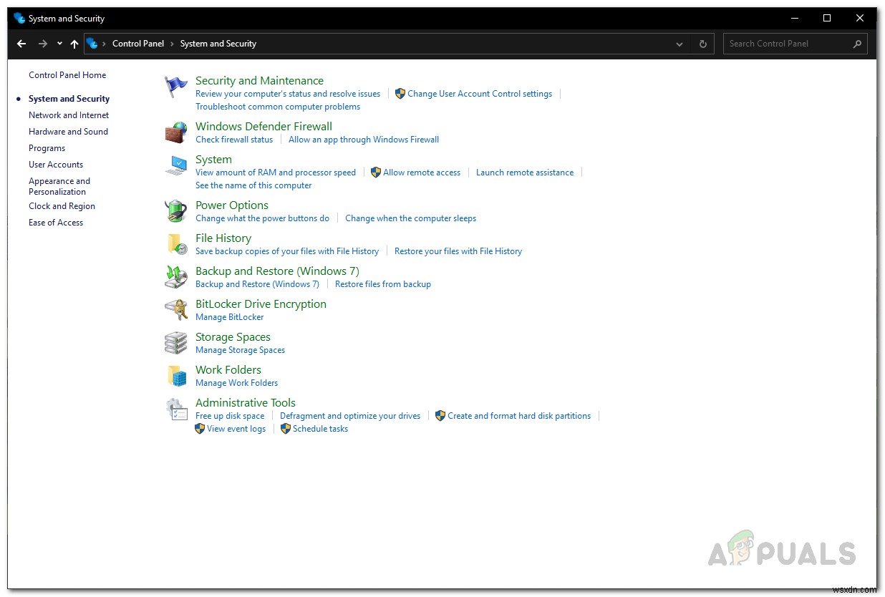The width and height of the screenshot is (885, 597).
Task: Refresh the Control Panel view
Action: 702,44
